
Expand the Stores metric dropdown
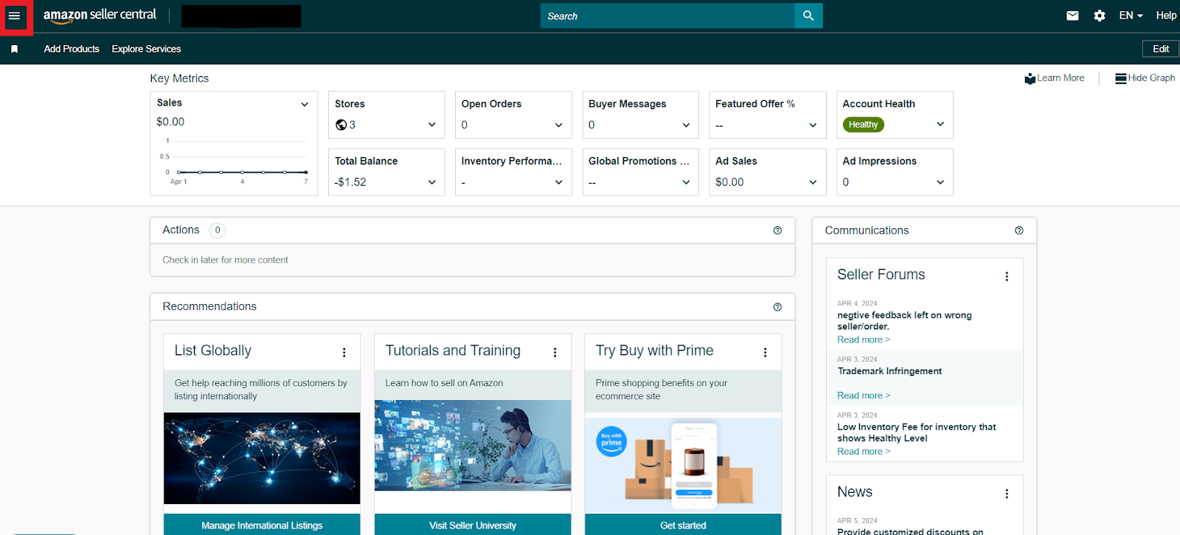(432, 125)
